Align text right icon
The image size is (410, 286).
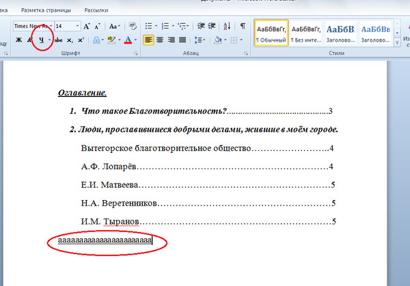[172, 40]
